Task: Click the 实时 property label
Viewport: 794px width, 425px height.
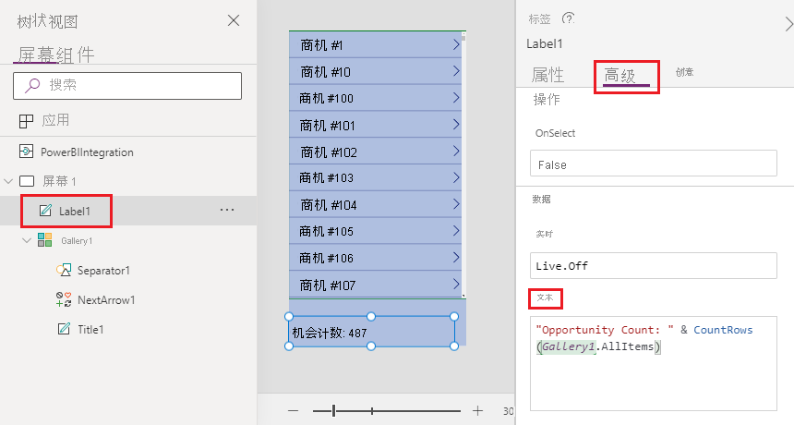Action: click(545, 234)
